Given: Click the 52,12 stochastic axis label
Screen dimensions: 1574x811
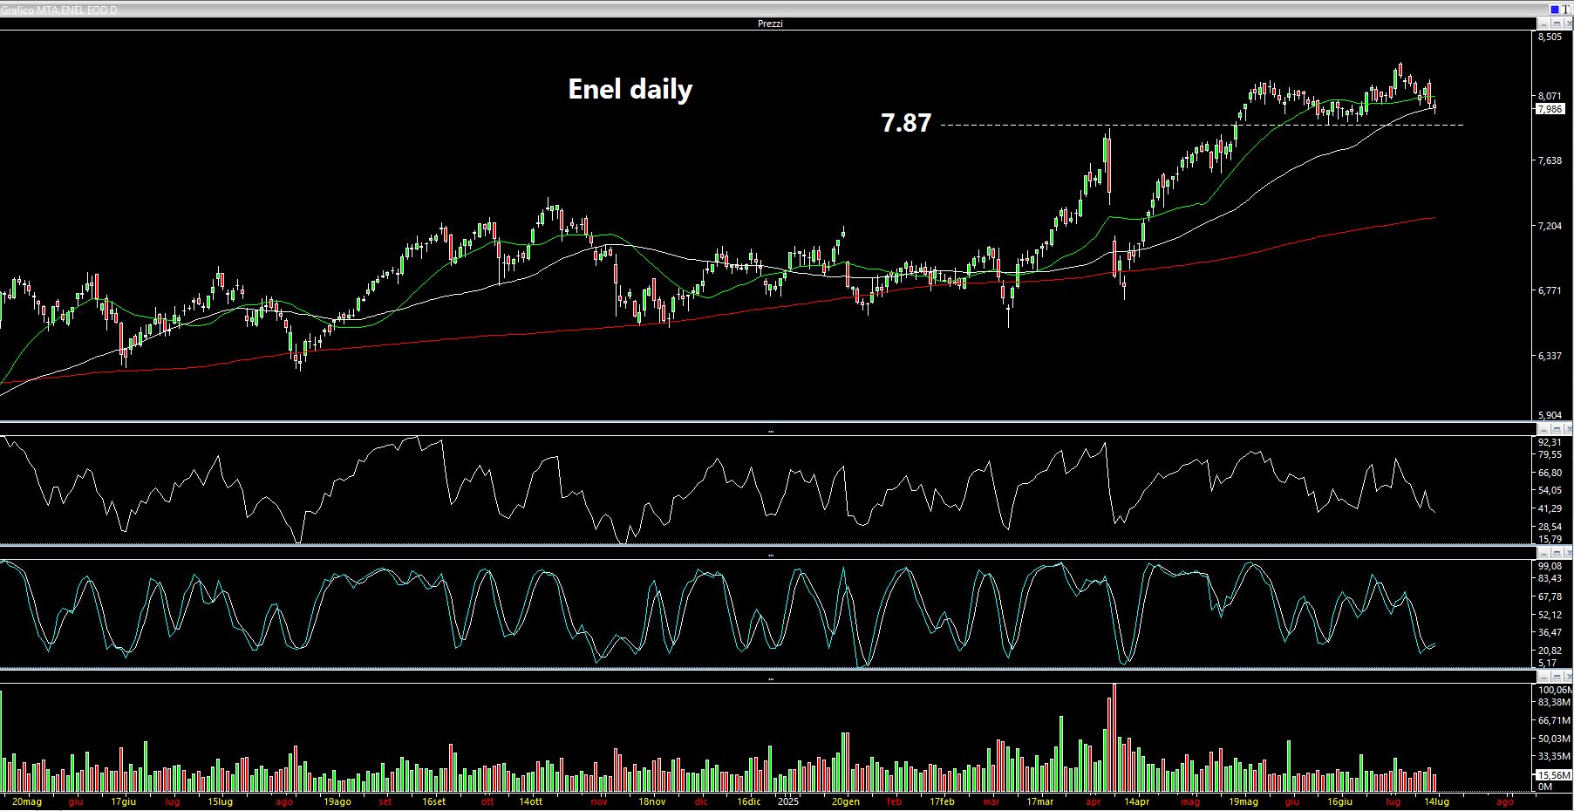Looking at the screenshot, I should [x=1550, y=615].
